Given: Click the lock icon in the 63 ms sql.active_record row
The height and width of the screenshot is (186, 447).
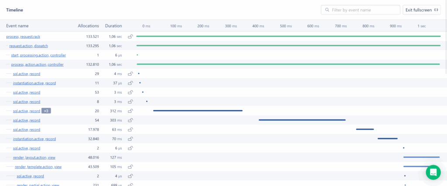Looking at the screenshot, I should [x=130, y=129].
